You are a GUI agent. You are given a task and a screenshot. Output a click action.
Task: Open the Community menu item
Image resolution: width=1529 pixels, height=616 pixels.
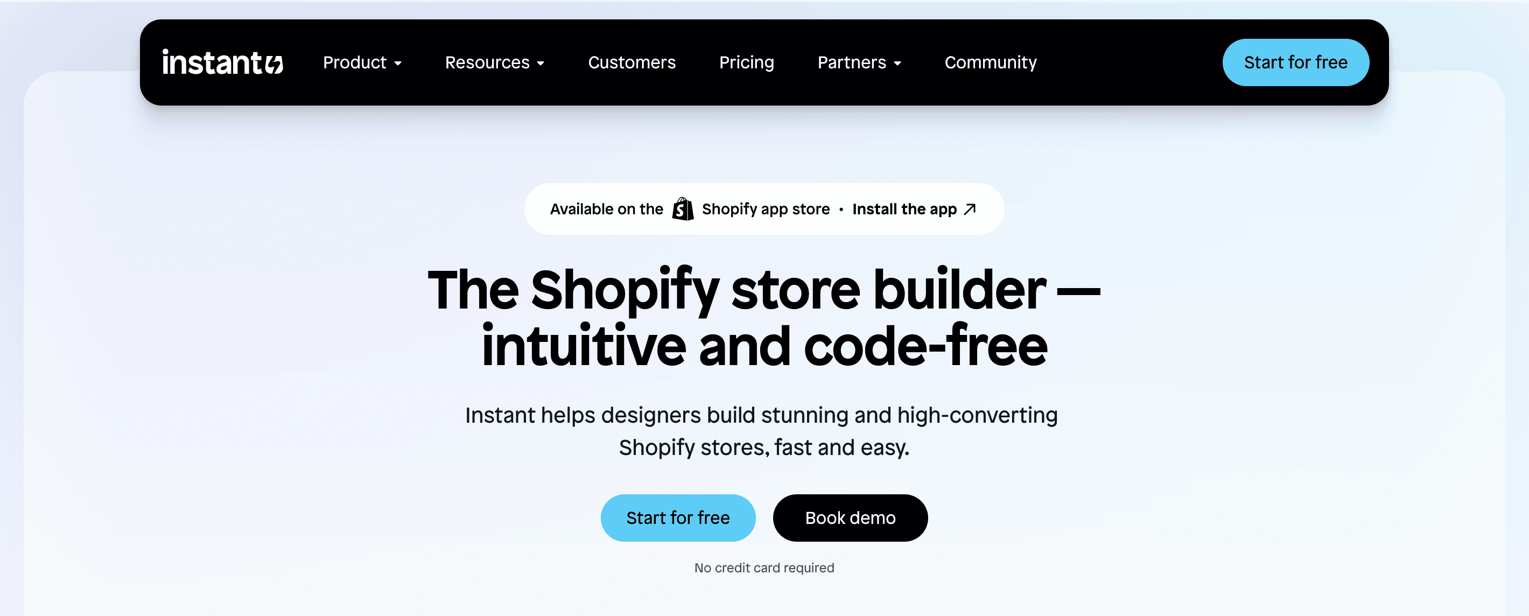[990, 61]
